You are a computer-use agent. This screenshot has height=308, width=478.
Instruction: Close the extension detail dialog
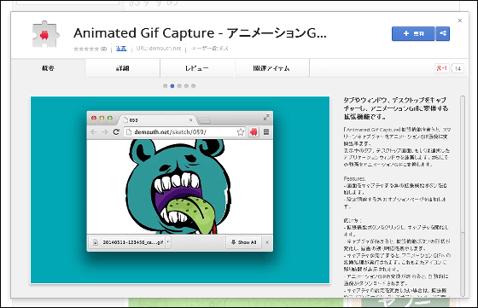point(460,20)
